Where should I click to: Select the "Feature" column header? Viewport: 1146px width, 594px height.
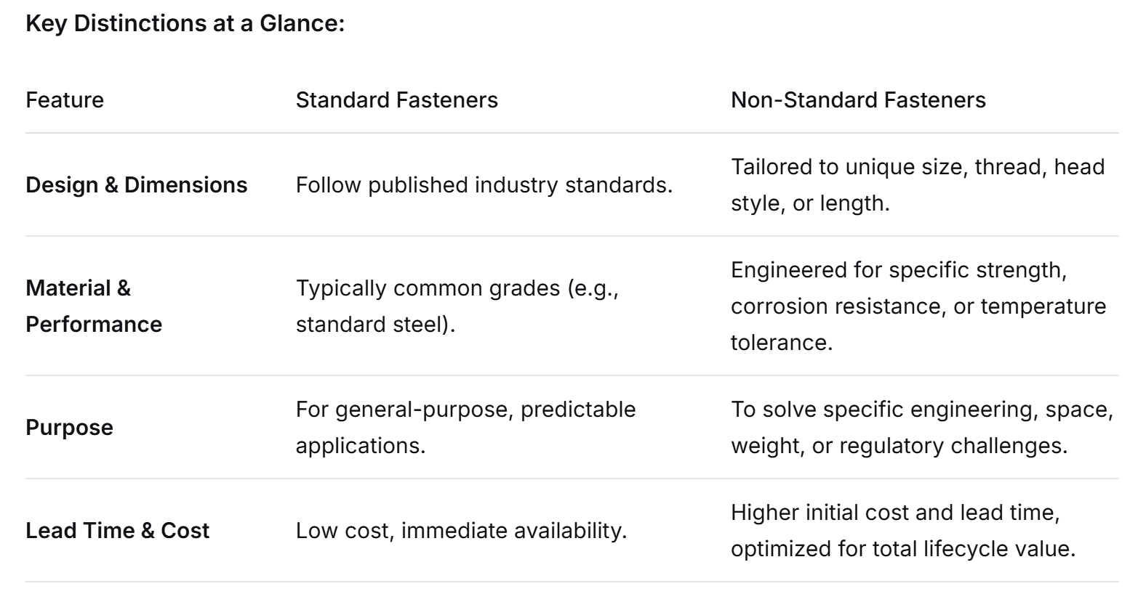pyautogui.click(x=65, y=100)
